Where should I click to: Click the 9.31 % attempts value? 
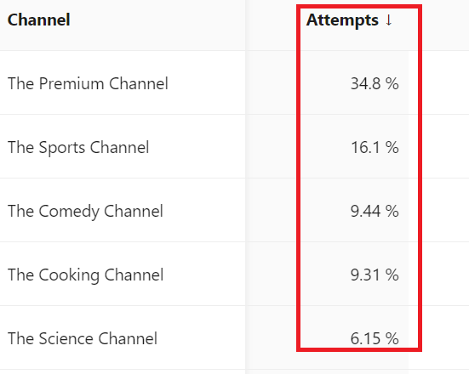tap(375, 275)
